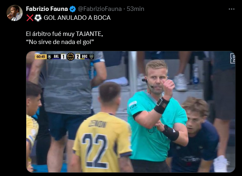Open the 53min timestamp link
The height and width of the screenshot is (176, 242).
tap(135, 9)
